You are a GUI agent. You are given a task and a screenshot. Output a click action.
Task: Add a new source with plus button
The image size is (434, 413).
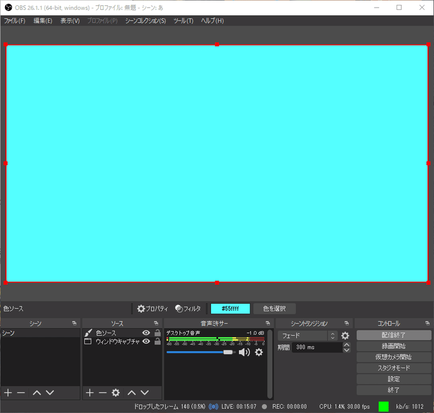(90, 392)
